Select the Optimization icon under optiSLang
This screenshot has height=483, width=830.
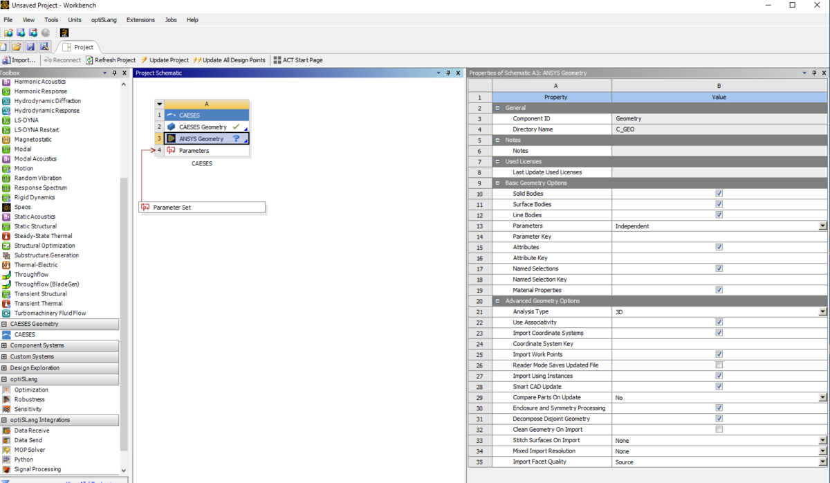(6, 390)
